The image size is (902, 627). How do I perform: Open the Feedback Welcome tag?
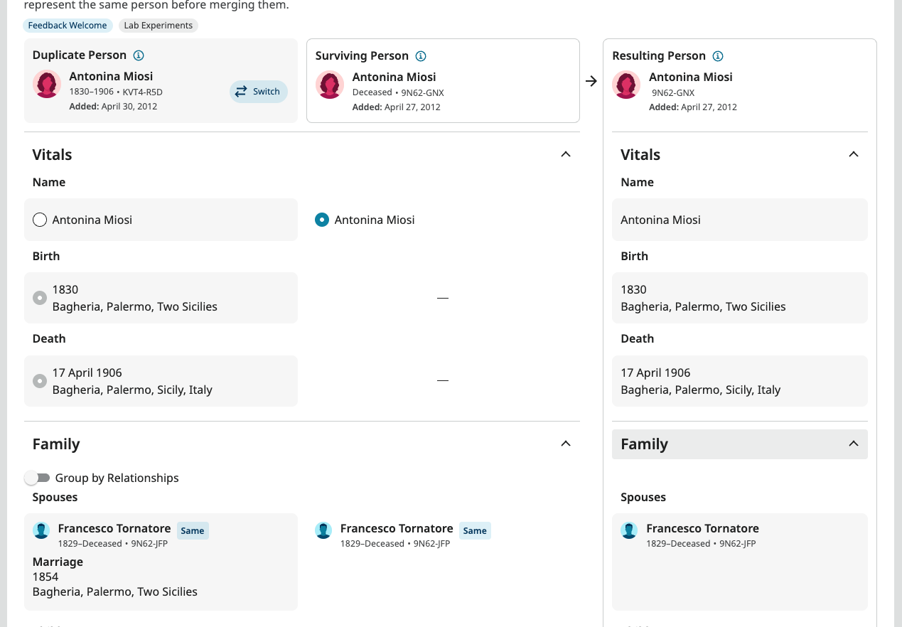[68, 26]
